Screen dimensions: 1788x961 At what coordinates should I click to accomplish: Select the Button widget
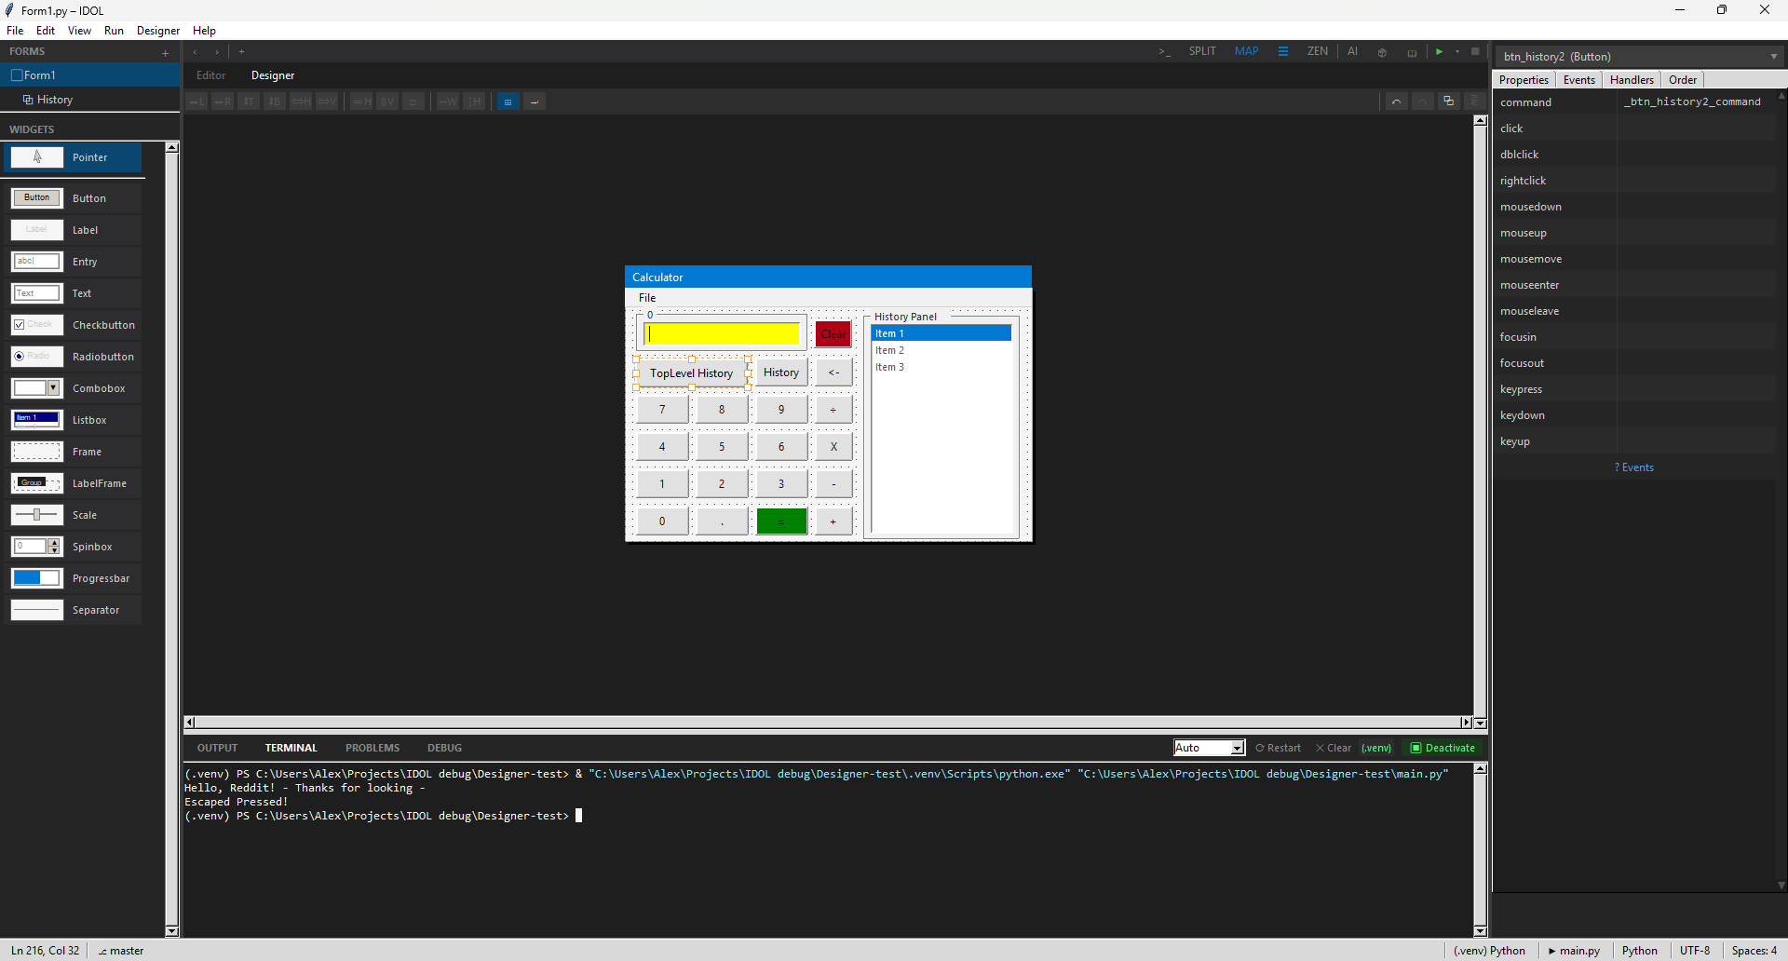coord(74,198)
